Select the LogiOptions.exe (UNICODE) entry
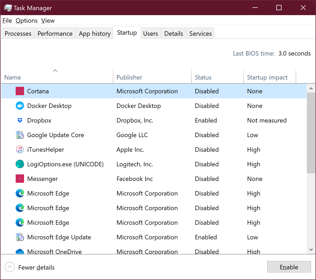 tap(66, 164)
